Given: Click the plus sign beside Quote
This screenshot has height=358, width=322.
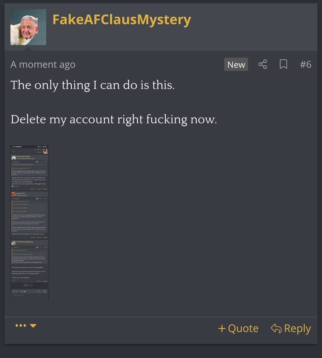Looking at the screenshot, I should [222, 329].
